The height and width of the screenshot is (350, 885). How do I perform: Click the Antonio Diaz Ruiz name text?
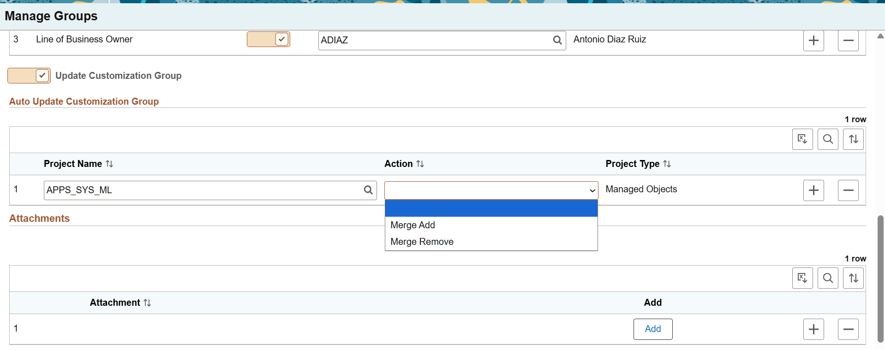(610, 39)
